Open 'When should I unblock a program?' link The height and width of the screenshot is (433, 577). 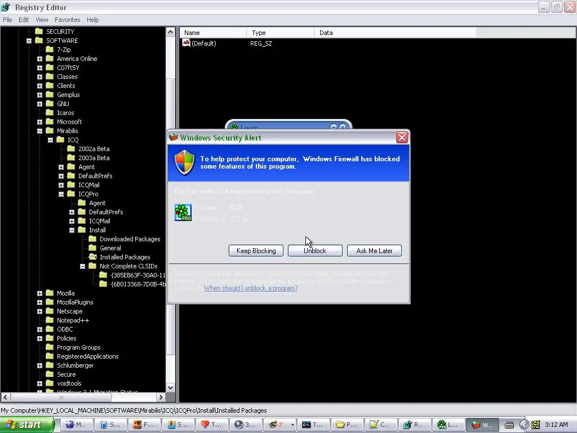click(x=251, y=288)
